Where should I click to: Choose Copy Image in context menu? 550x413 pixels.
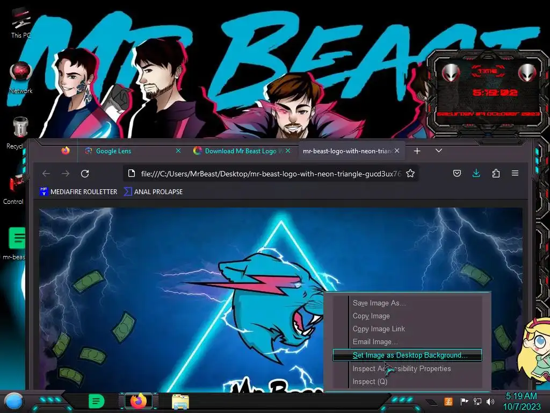click(407, 316)
